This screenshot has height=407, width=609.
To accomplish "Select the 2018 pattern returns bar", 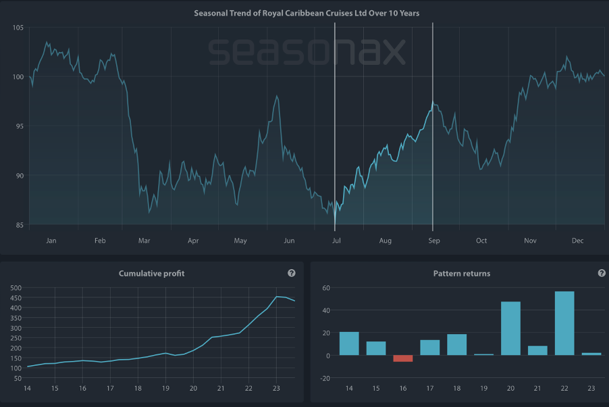I will point(456,345).
